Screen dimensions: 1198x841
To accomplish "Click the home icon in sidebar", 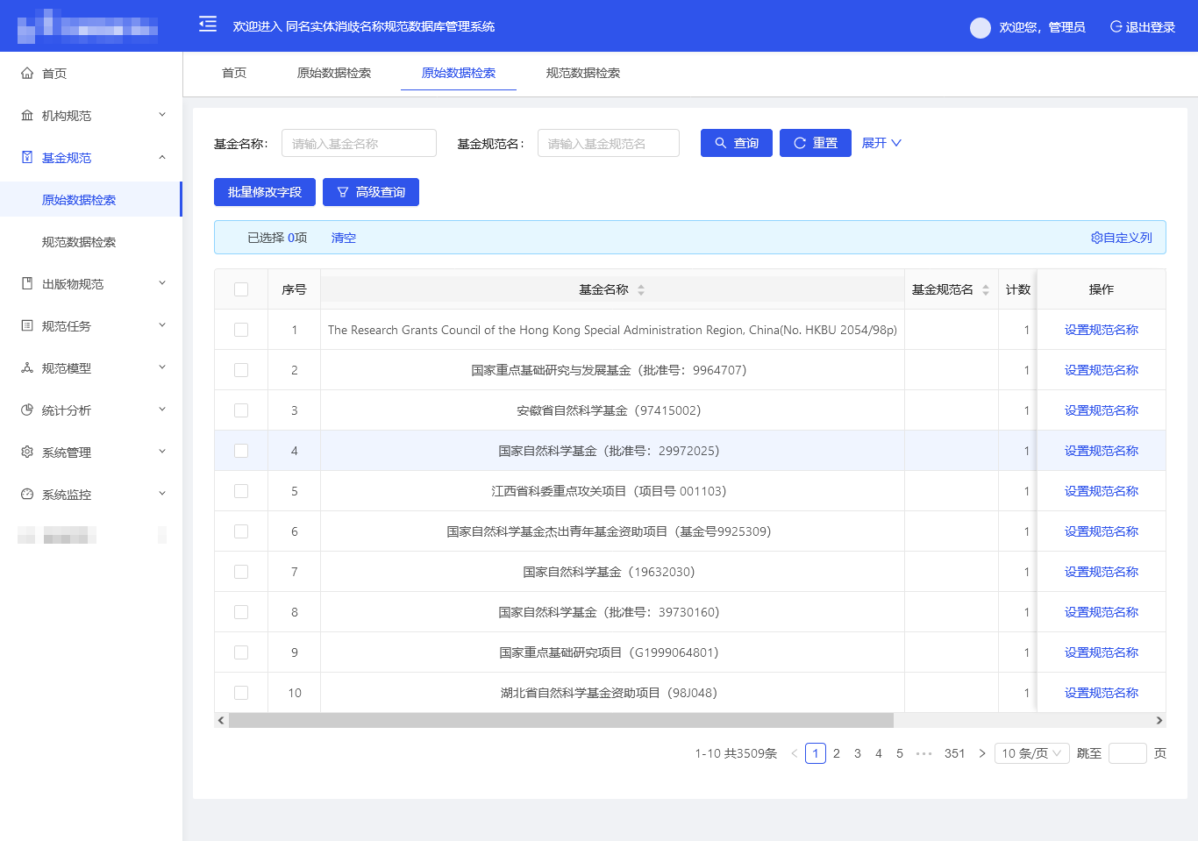I will click(x=27, y=74).
